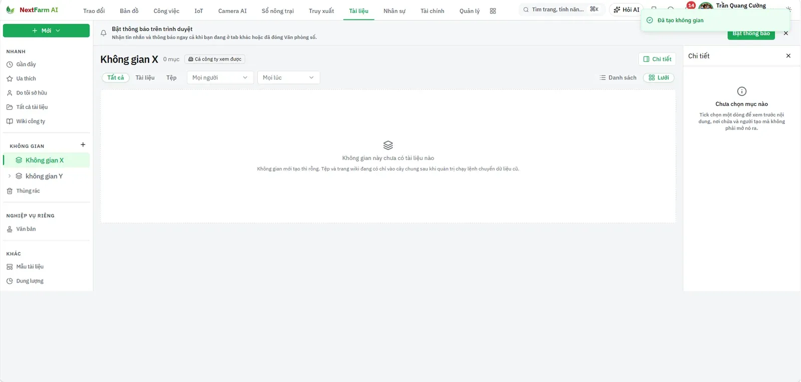Click the Bật thông báo button
Viewport: 801px width, 382px height.
pos(751,34)
